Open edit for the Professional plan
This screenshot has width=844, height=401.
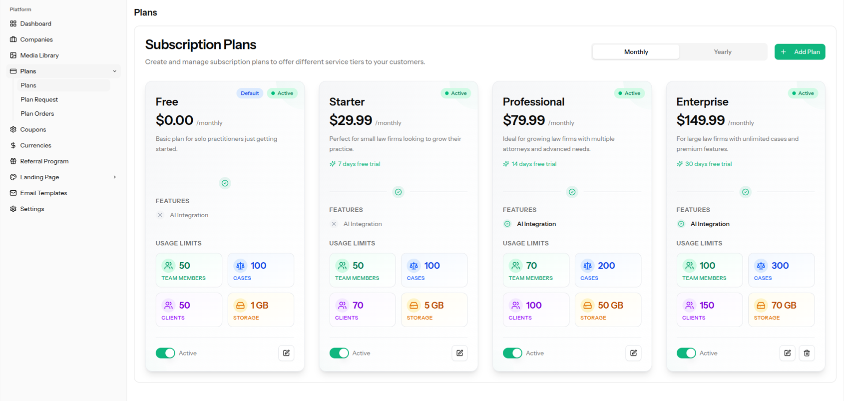633,353
